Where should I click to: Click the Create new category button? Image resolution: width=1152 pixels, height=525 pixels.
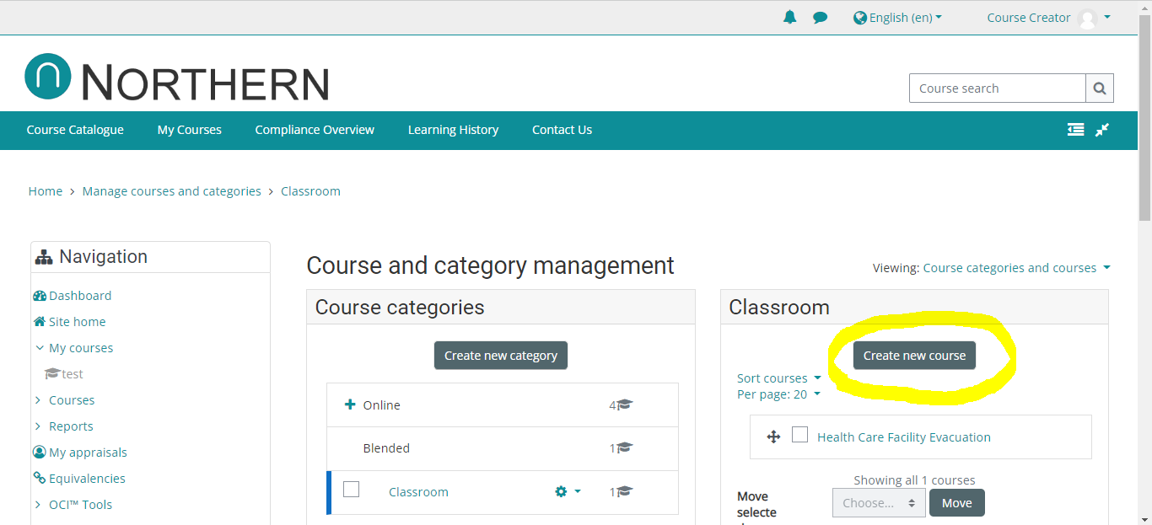click(x=501, y=356)
